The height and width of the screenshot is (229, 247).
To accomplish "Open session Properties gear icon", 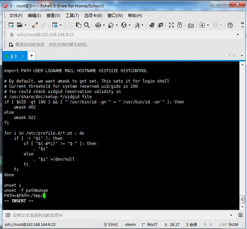I will [x=55, y=25].
